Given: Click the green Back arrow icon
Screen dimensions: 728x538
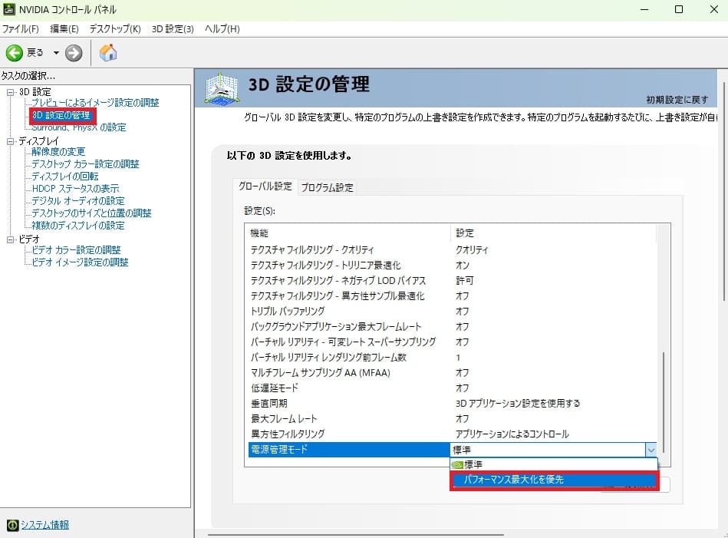Looking at the screenshot, I should 15,53.
